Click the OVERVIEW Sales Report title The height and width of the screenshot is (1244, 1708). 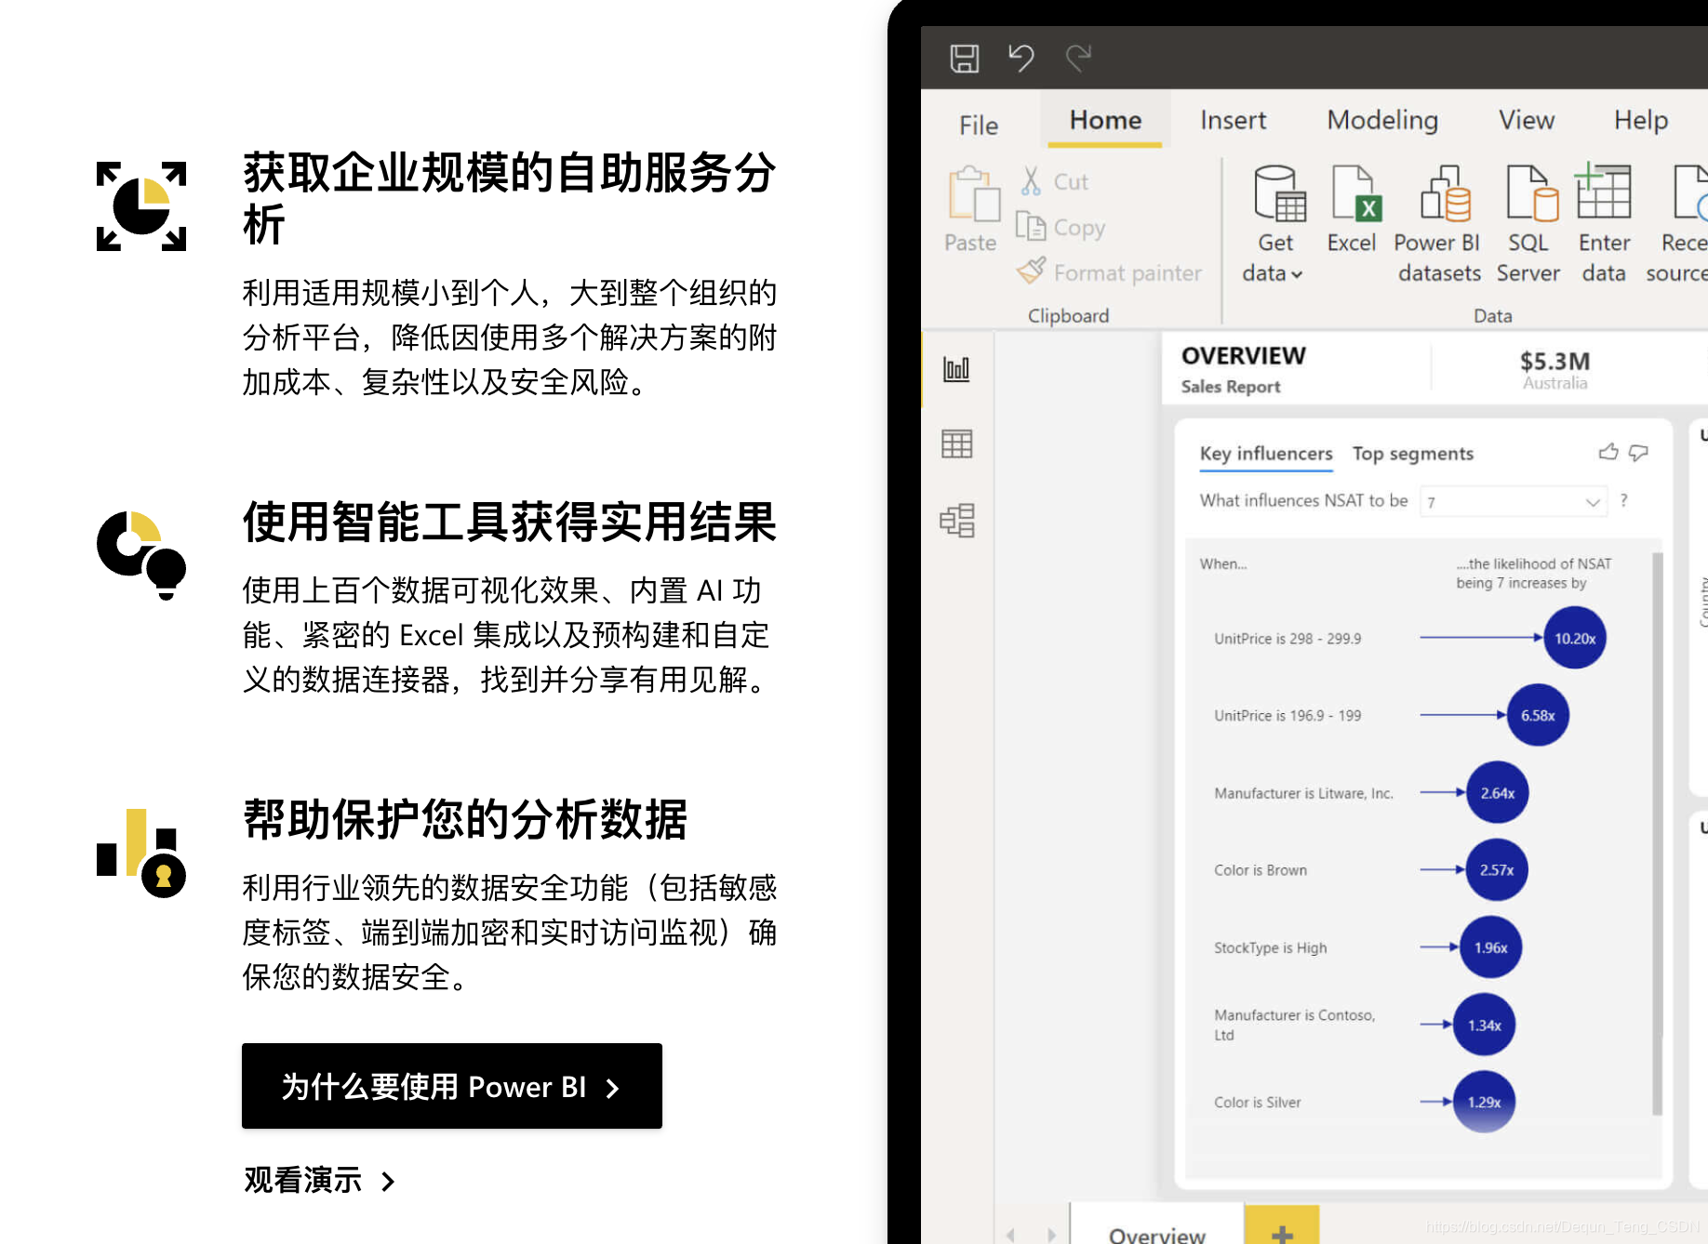[1243, 370]
